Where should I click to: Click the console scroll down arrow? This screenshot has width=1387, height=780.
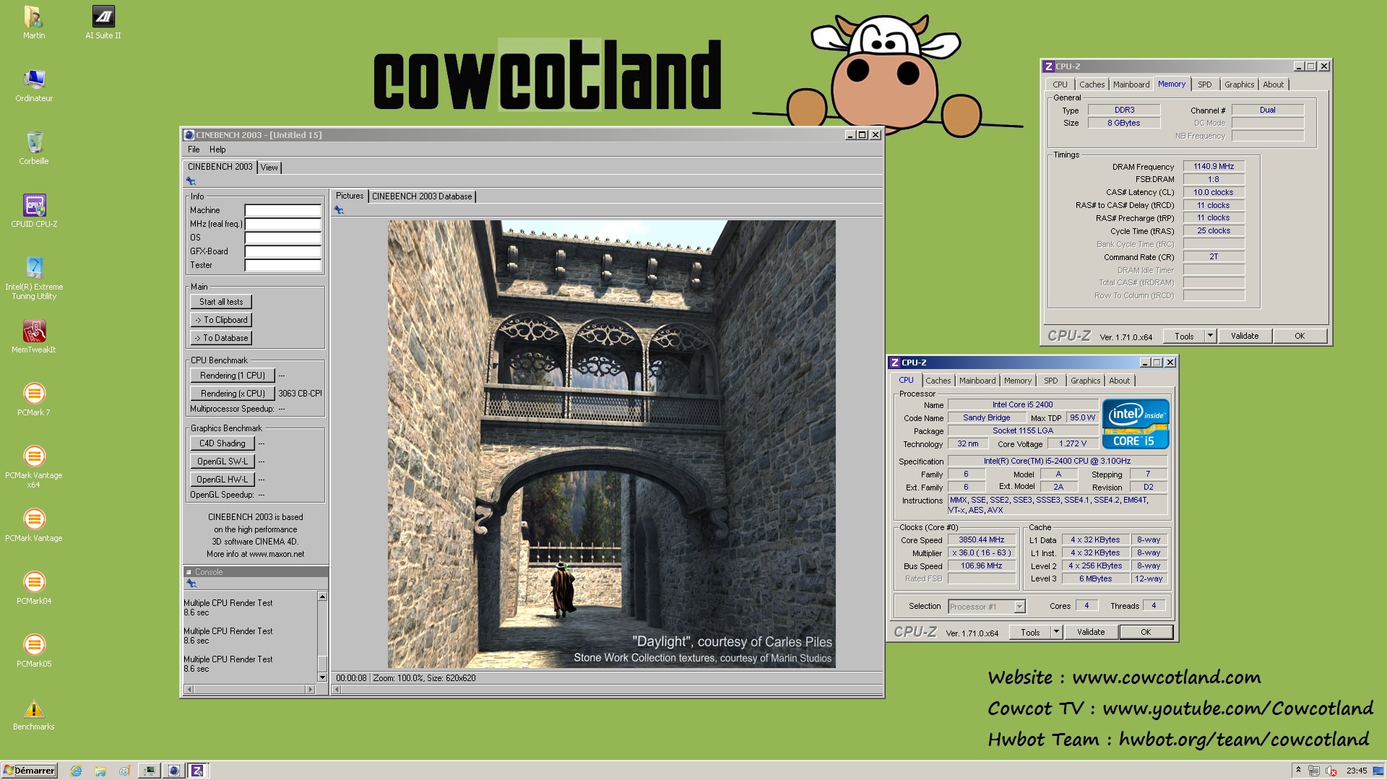tap(322, 677)
